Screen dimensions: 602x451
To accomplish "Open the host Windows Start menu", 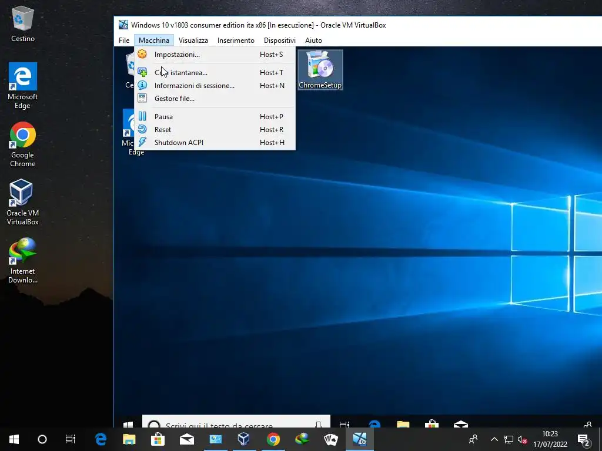I will point(14,439).
